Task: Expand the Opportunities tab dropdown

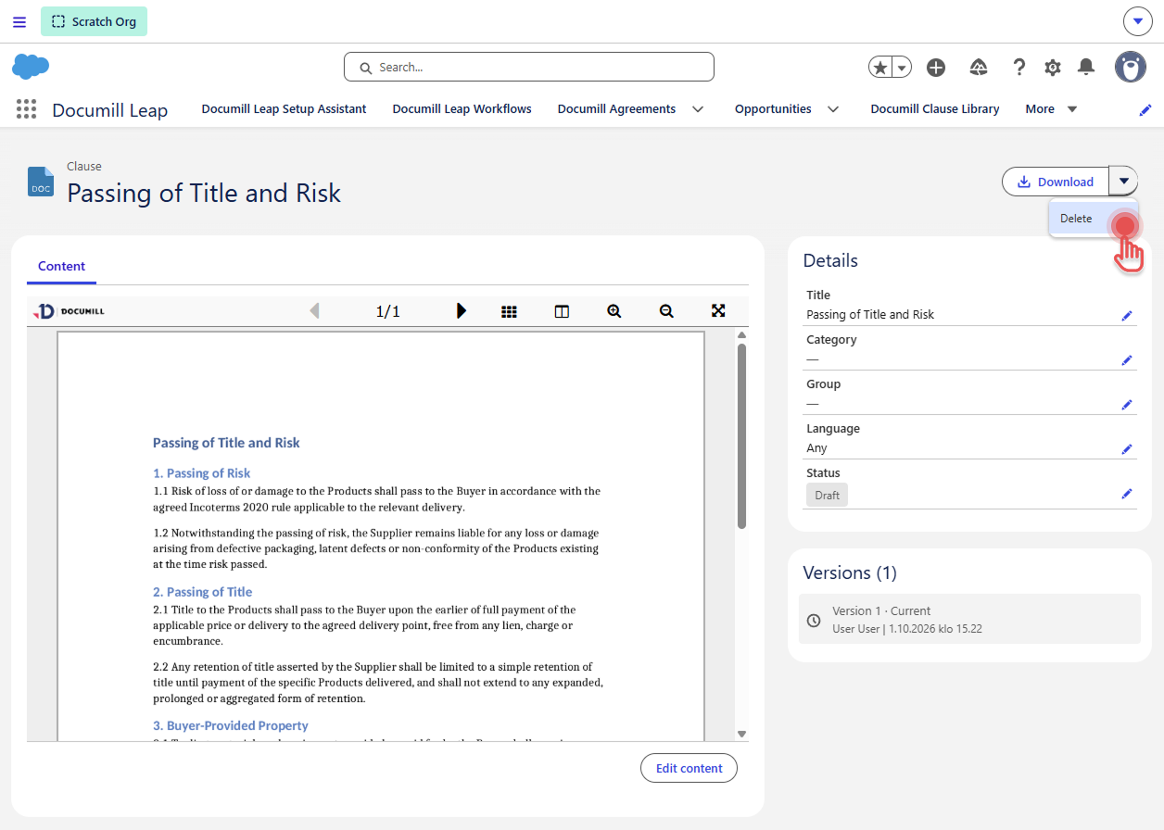Action: click(x=833, y=109)
